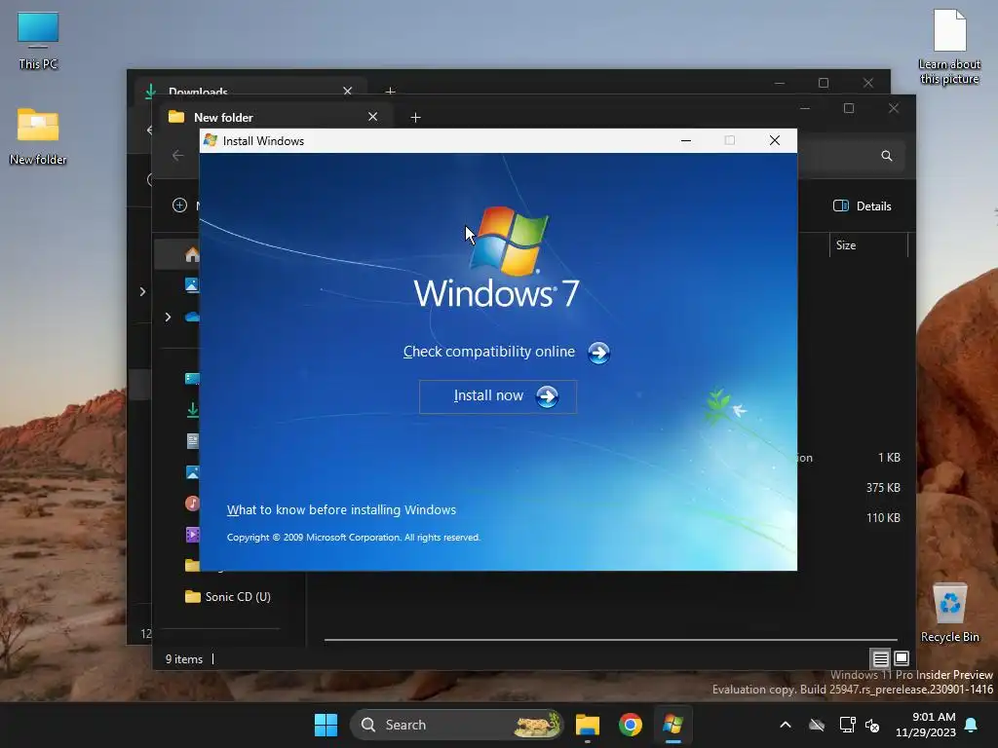Click the Windows flag icon in Install Windows title bar
998x748 pixels.
(211, 140)
